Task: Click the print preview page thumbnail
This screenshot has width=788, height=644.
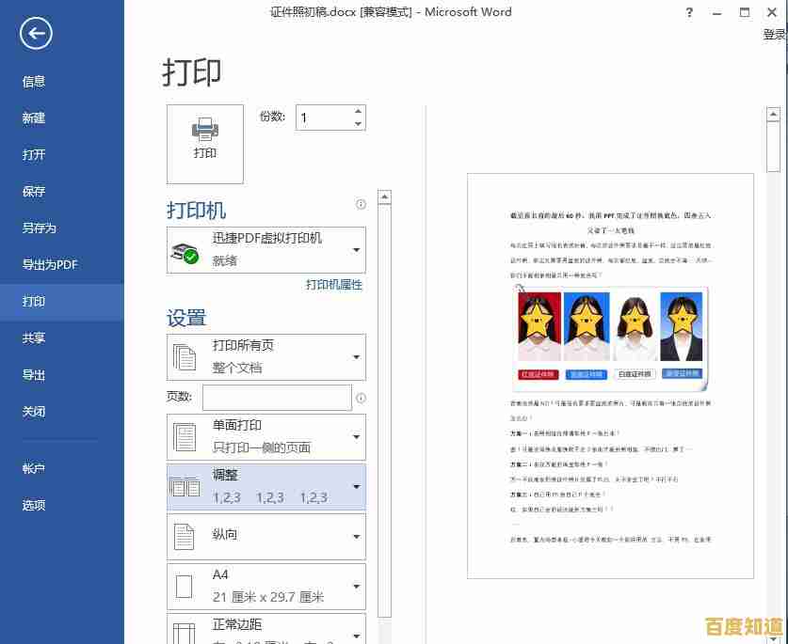Action: (610, 376)
